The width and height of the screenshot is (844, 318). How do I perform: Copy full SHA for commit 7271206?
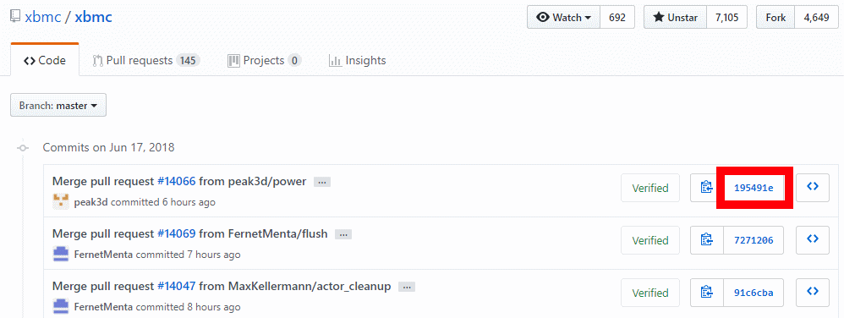[707, 240]
